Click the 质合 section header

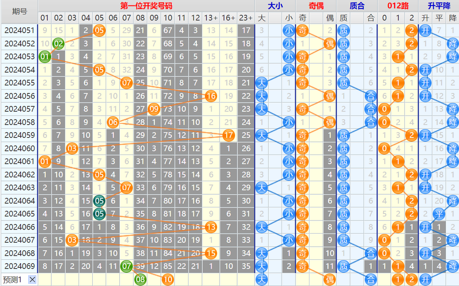point(357,6)
